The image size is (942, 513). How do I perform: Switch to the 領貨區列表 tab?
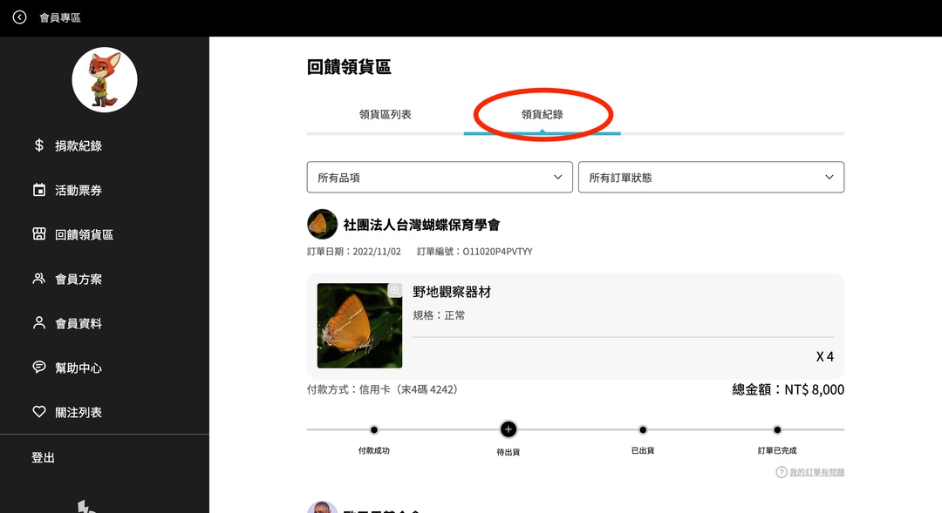(x=385, y=114)
